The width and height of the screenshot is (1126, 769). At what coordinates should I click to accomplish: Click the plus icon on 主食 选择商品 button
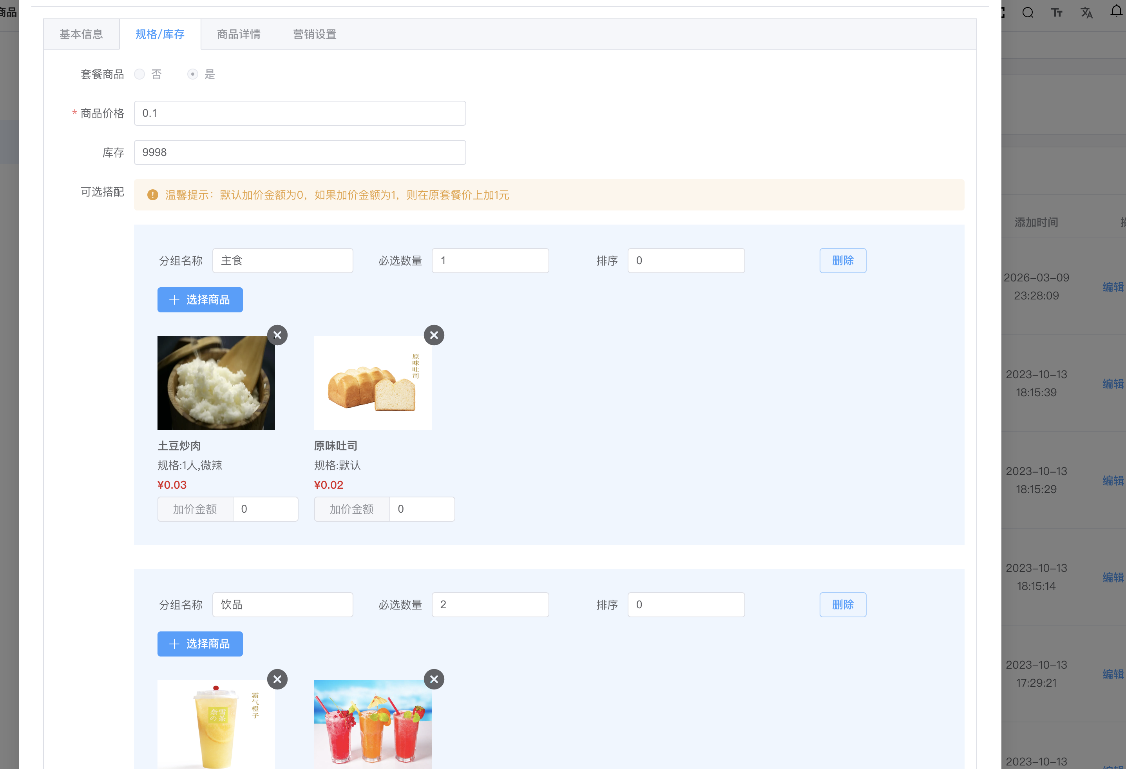point(174,299)
